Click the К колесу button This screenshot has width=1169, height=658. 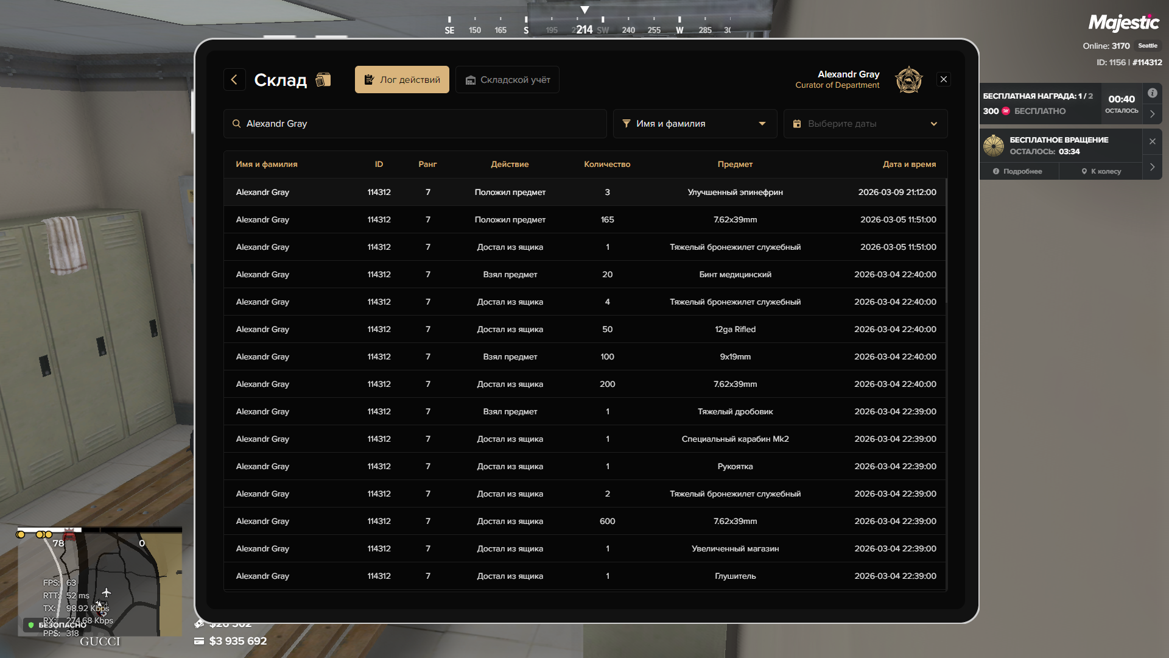[x=1101, y=171]
